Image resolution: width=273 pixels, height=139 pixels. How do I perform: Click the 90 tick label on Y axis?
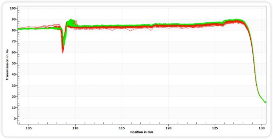[x=15, y=19]
